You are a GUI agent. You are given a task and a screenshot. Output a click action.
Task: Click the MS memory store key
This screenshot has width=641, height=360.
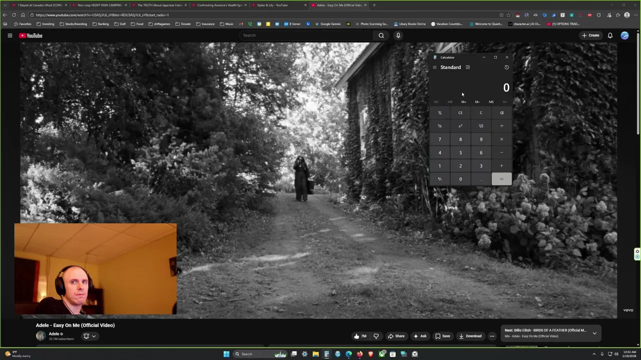coord(491,102)
